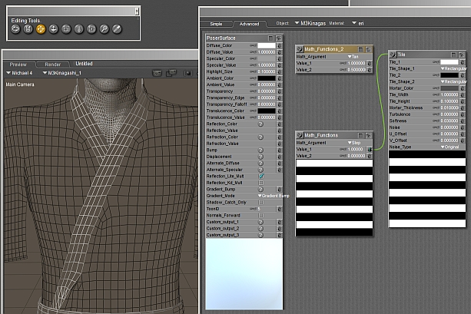This screenshot has width=471, height=314.
Task: Select the Taper editing tool
Action: (79, 29)
